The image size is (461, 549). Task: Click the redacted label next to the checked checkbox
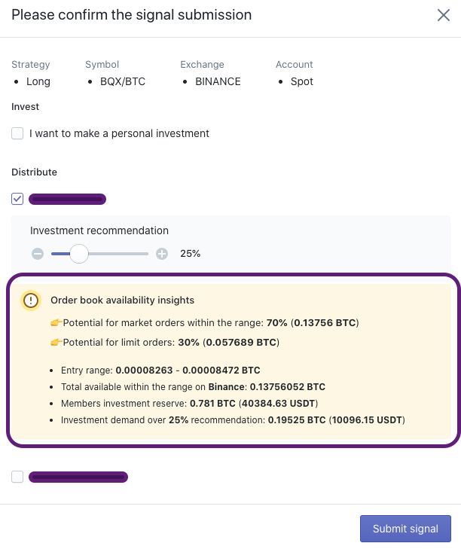pos(67,200)
